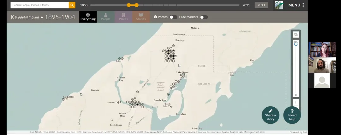Select the marker north of Osceola Twp
The width and height of the screenshot is (341, 135).
[168, 94]
